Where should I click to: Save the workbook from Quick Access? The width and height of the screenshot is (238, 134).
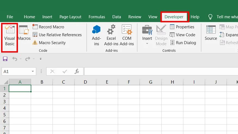point(5,59)
